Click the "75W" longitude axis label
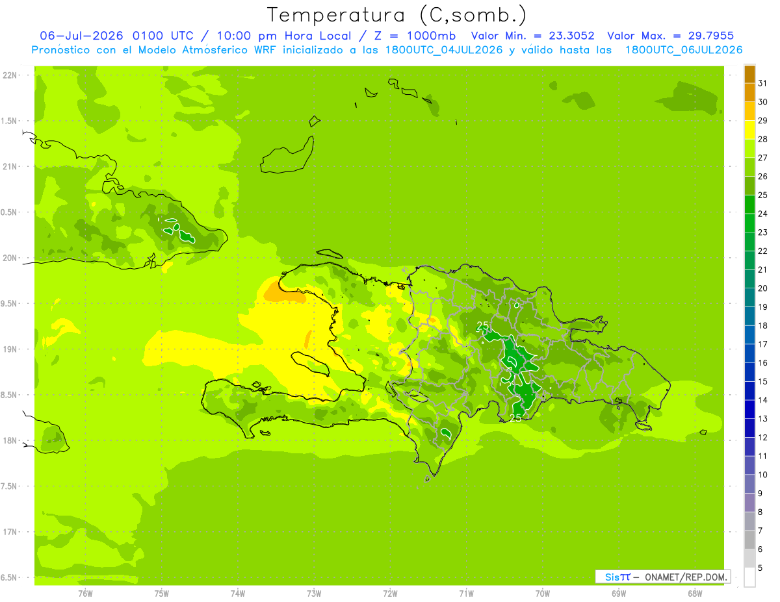The width and height of the screenshot is (780, 602). 162,594
